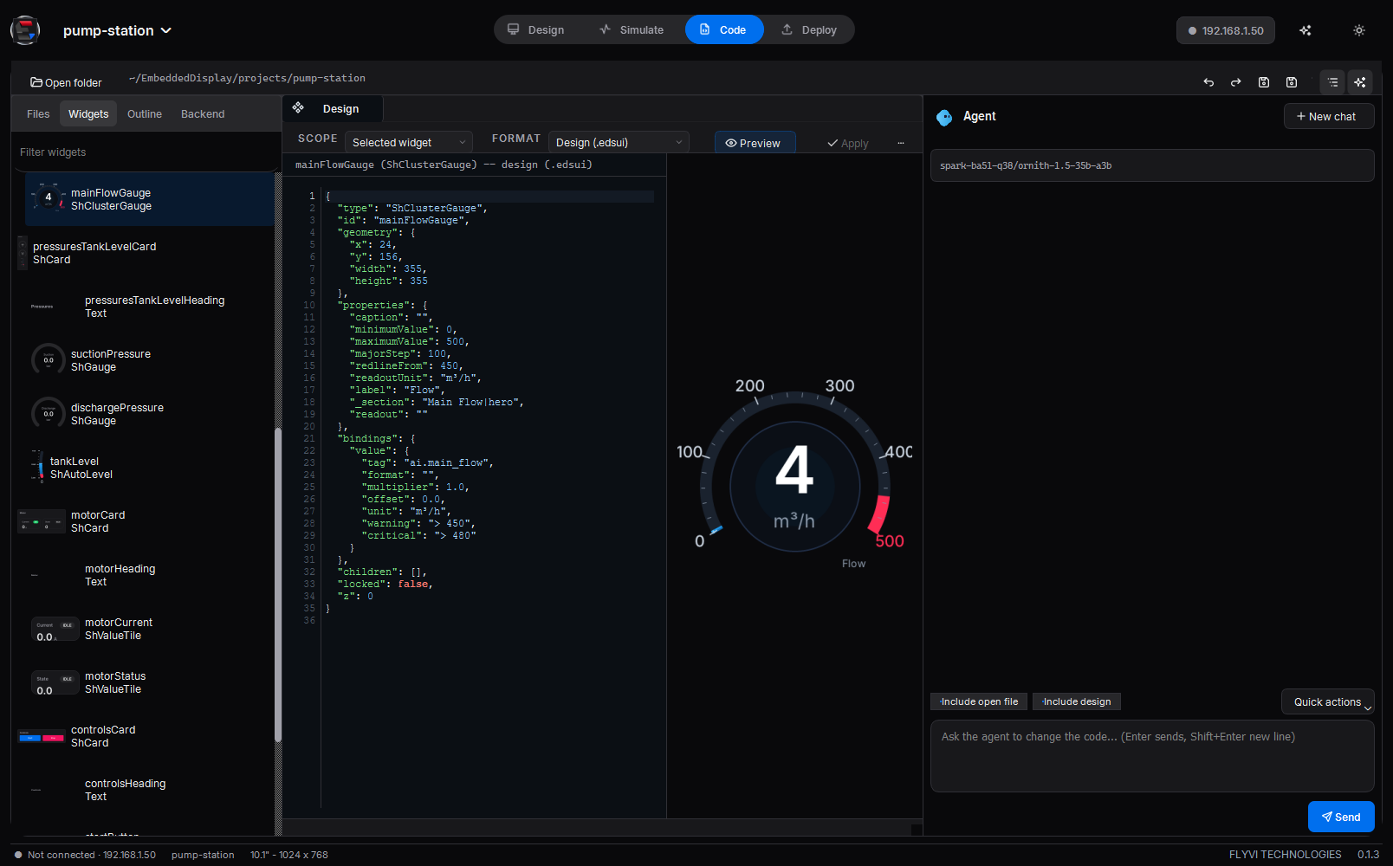
Task: Open the pump-station project dropdown
Action: pyautogui.click(x=117, y=30)
